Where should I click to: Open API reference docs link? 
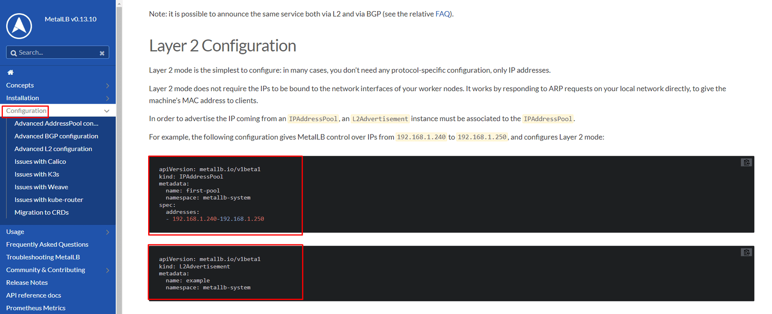[33, 295]
